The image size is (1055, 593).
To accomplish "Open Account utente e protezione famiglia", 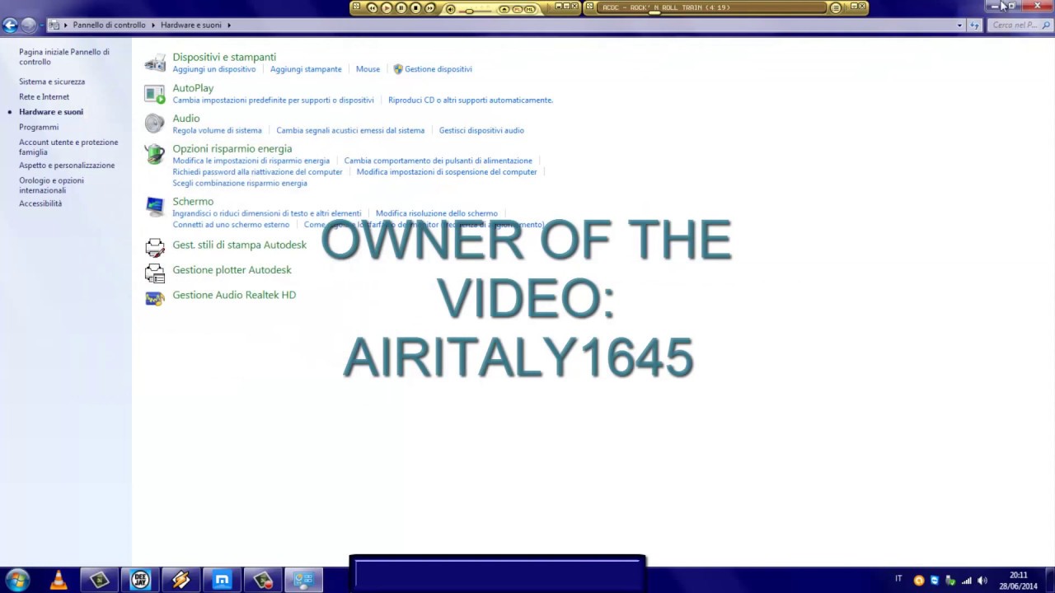I will pyautogui.click(x=68, y=147).
